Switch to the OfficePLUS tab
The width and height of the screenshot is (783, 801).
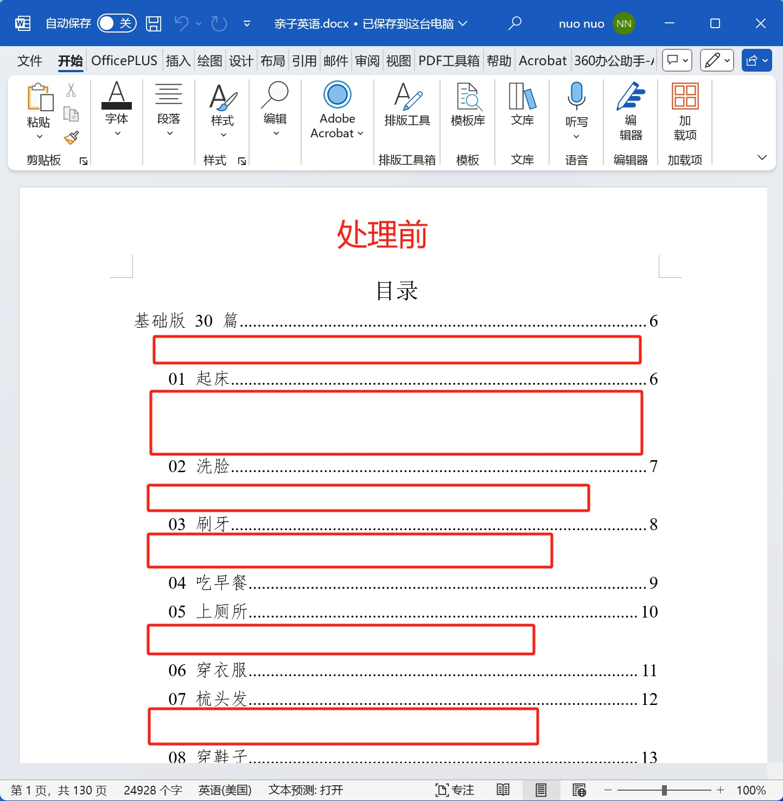[124, 61]
